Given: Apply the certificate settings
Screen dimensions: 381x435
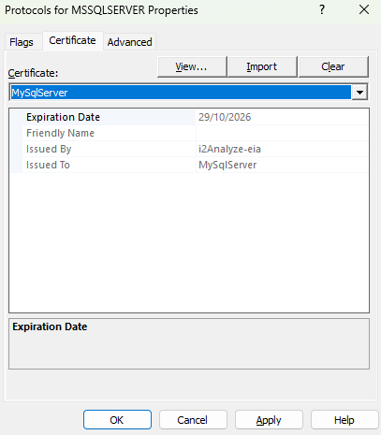Looking at the screenshot, I should 269,420.
